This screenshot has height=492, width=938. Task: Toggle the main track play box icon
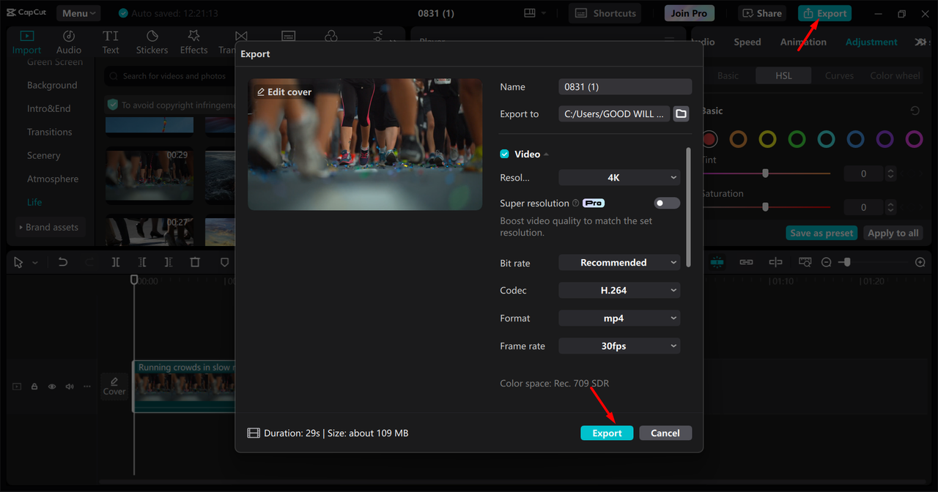pyautogui.click(x=17, y=386)
